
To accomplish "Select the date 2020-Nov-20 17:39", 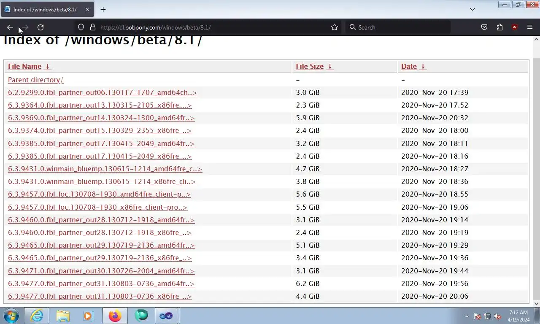I will pos(435,92).
